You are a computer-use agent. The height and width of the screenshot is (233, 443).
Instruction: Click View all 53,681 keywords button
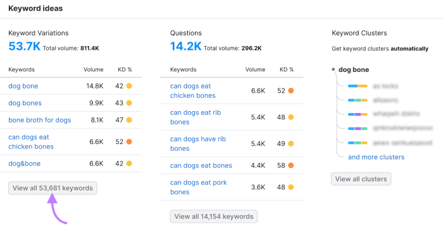tap(53, 188)
